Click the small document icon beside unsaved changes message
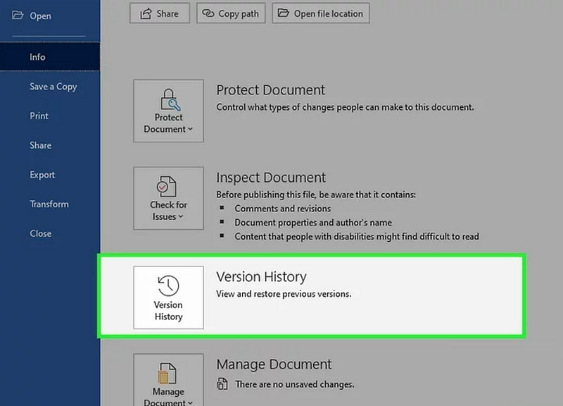This screenshot has width=563, height=406. point(222,384)
